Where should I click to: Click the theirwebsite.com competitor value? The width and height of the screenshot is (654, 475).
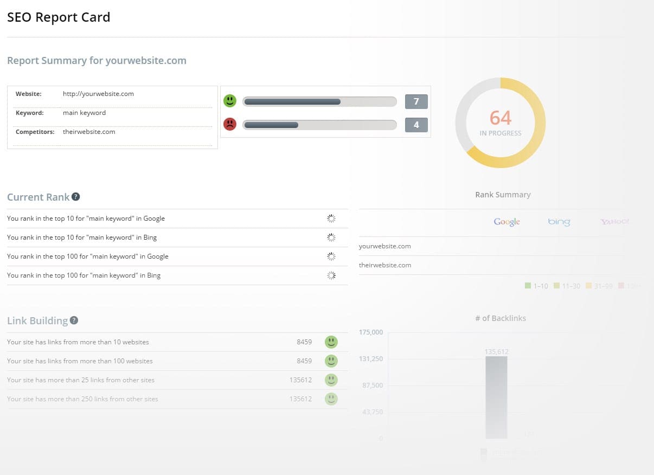89,132
